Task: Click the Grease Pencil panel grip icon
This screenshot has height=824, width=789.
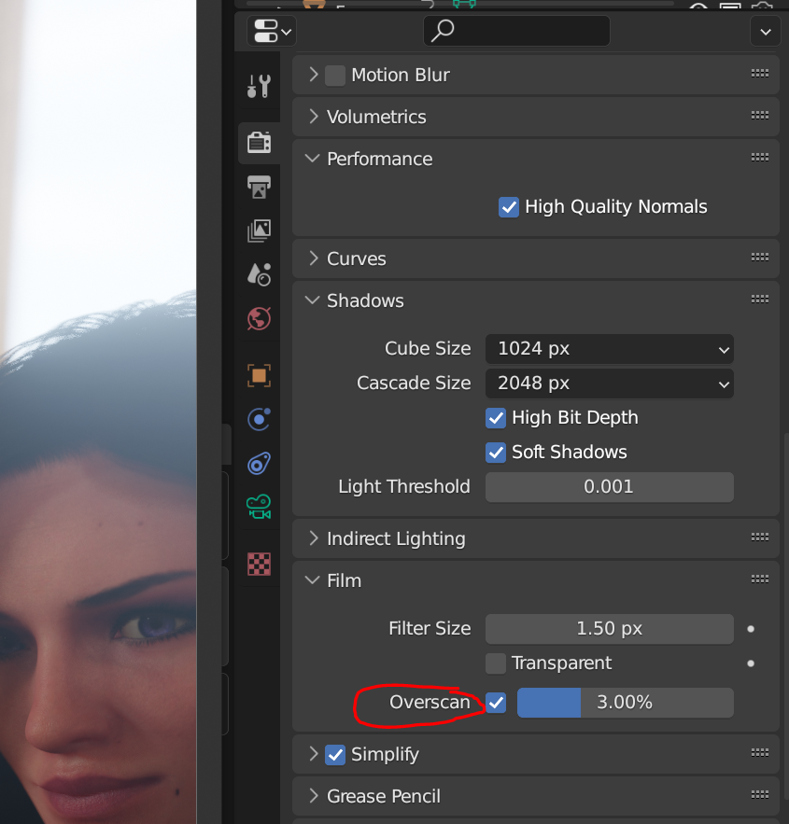Action: 760,795
